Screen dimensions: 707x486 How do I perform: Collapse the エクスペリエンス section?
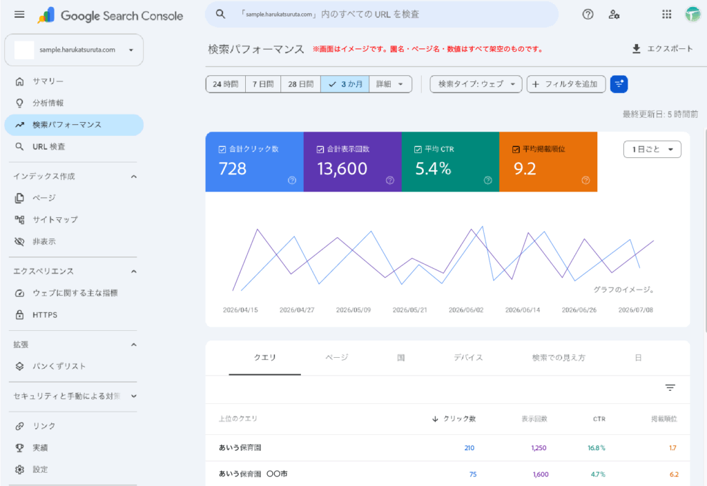133,272
